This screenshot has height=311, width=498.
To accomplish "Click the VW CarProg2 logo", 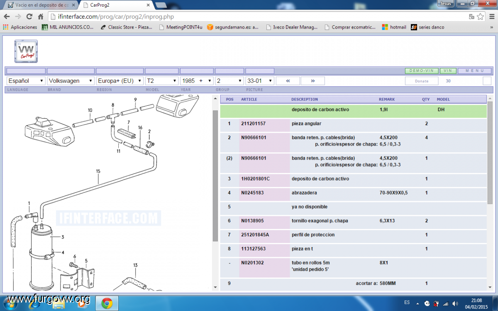I will [x=26, y=51].
